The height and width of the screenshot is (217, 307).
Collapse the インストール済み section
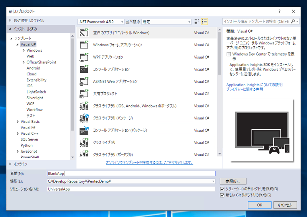tap(10, 29)
